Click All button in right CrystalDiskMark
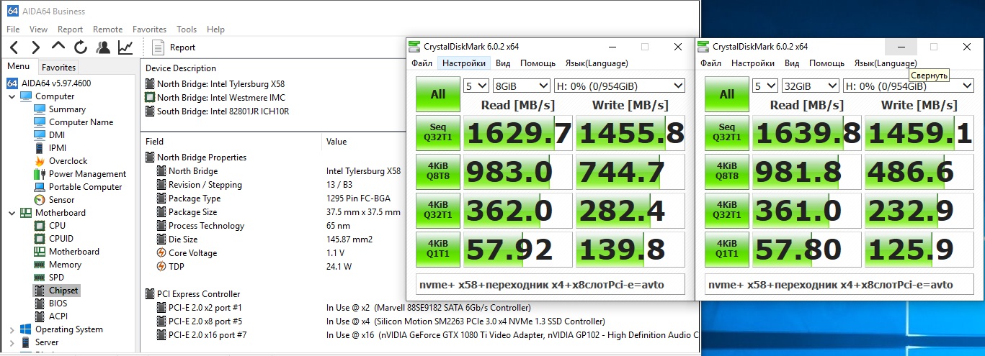985x356 pixels. pos(727,94)
